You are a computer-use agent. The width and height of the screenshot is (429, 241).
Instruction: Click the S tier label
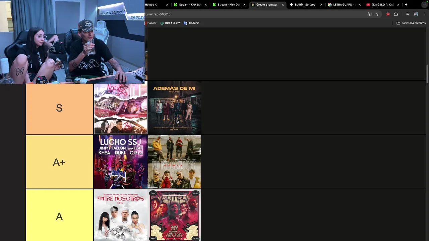pos(59,108)
